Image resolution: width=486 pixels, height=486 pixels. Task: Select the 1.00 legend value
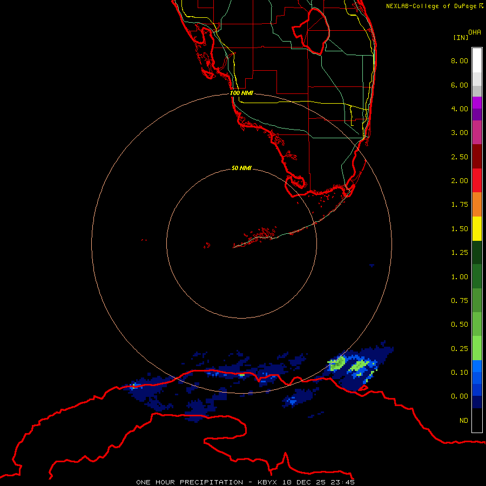pyautogui.click(x=460, y=277)
